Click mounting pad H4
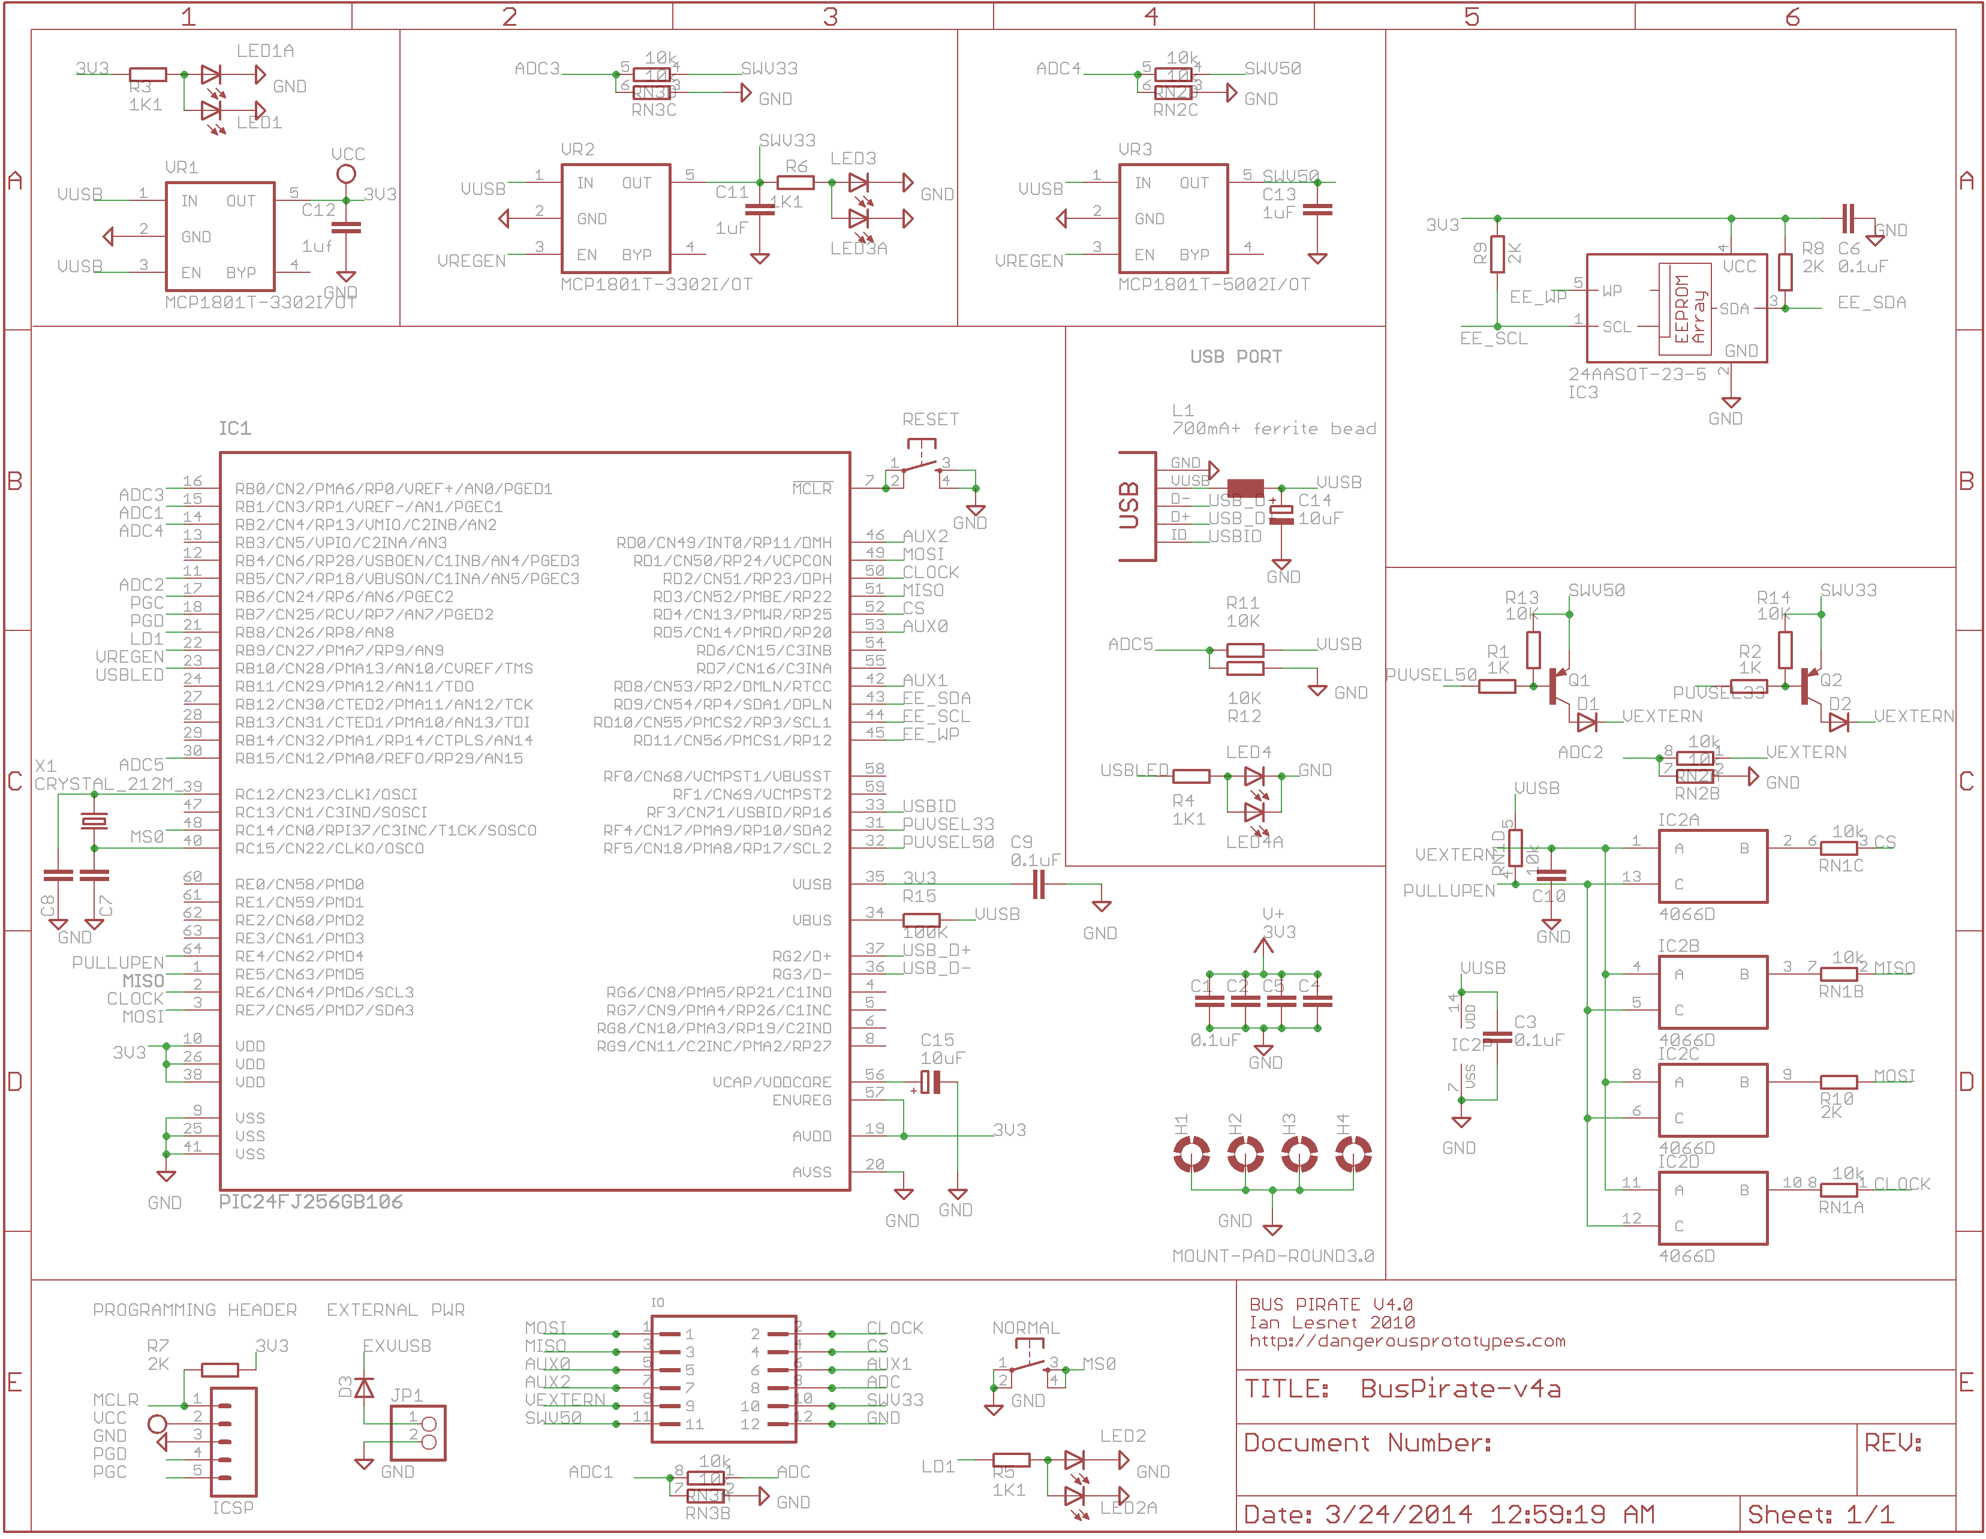Image resolution: width=1986 pixels, height=1539 pixels. point(1353,1155)
